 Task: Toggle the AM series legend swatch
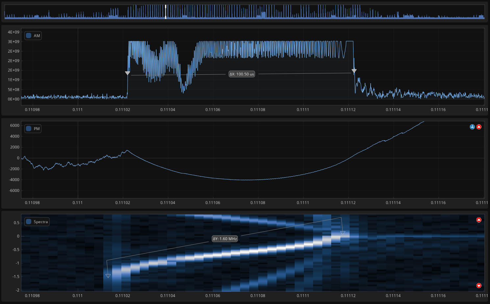click(x=29, y=36)
